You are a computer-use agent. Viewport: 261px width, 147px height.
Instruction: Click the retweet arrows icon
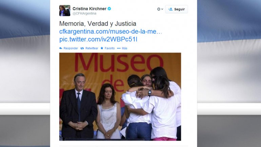[82, 48]
